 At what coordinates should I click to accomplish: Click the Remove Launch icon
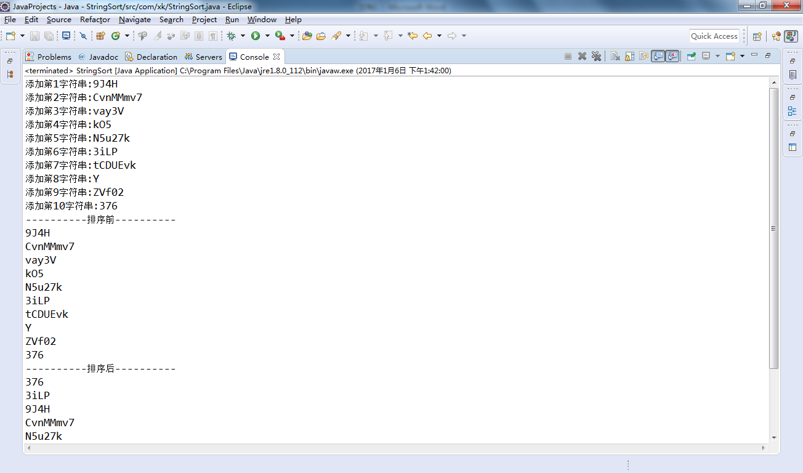[x=582, y=56]
